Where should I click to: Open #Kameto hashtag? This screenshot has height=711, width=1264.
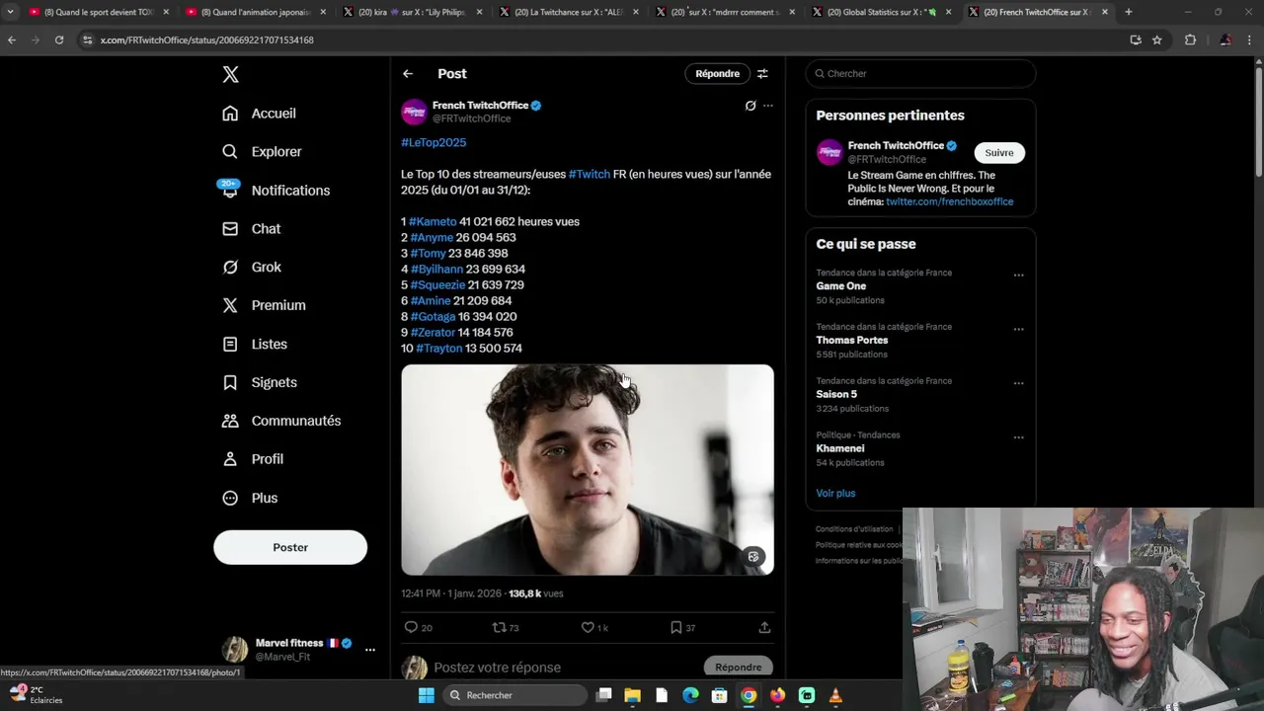click(433, 222)
